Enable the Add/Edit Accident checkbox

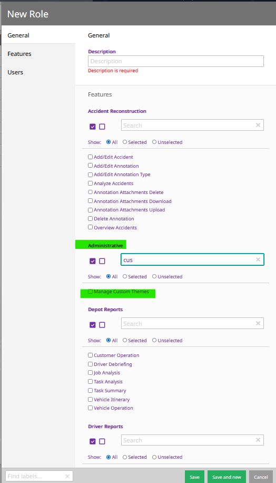click(x=90, y=157)
